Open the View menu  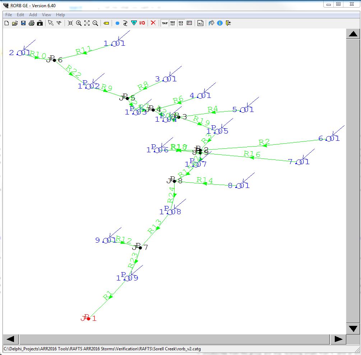click(x=47, y=15)
